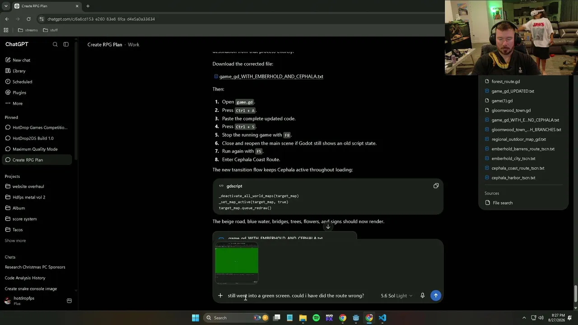
Task: View site information icon in address bar
Action: point(42,19)
